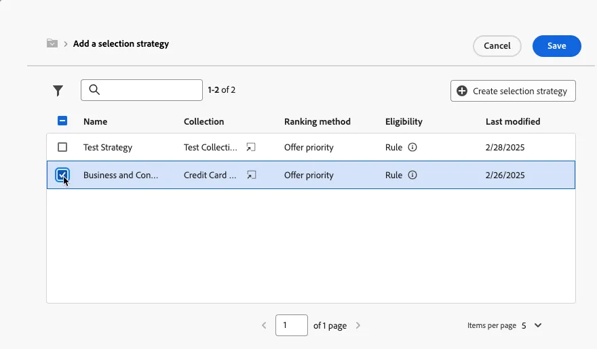Click the search magnifier icon

point(94,89)
